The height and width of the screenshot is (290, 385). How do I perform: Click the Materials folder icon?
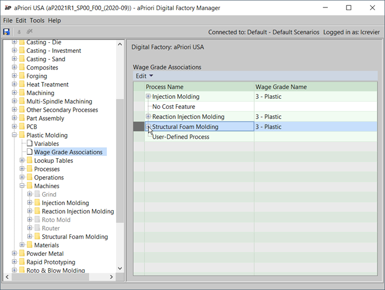point(29,245)
